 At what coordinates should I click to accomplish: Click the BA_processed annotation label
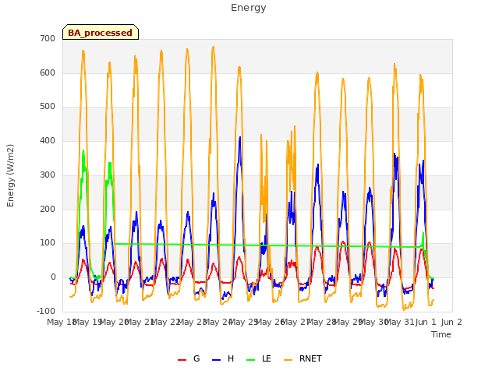tap(101, 33)
